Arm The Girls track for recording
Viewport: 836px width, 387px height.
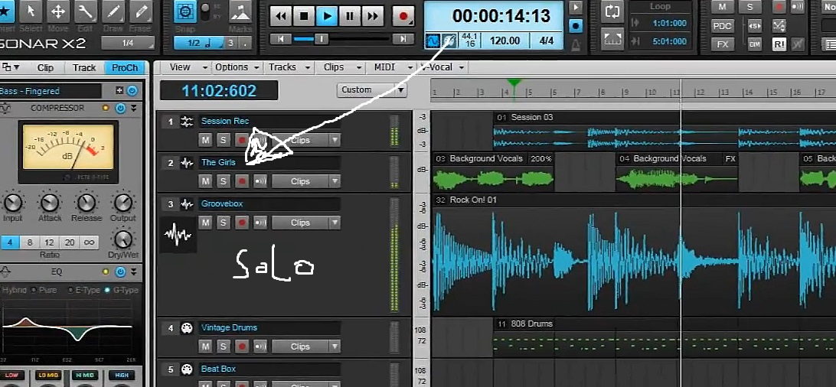[x=242, y=181]
